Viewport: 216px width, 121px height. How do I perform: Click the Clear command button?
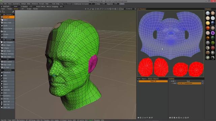pos(7,93)
